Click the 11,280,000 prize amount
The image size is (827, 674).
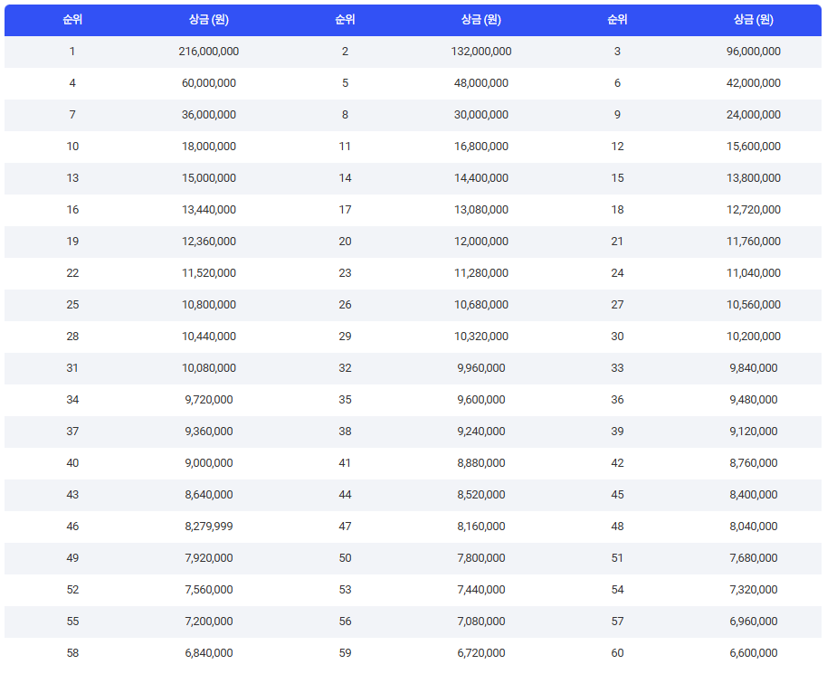pos(481,273)
